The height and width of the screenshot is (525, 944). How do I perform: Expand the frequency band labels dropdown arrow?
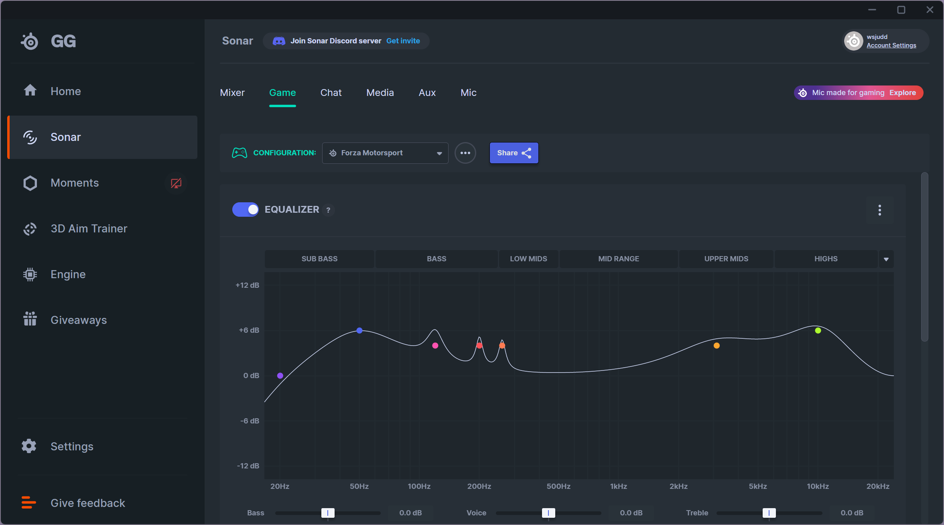pyautogui.click(x=886, y=259)
